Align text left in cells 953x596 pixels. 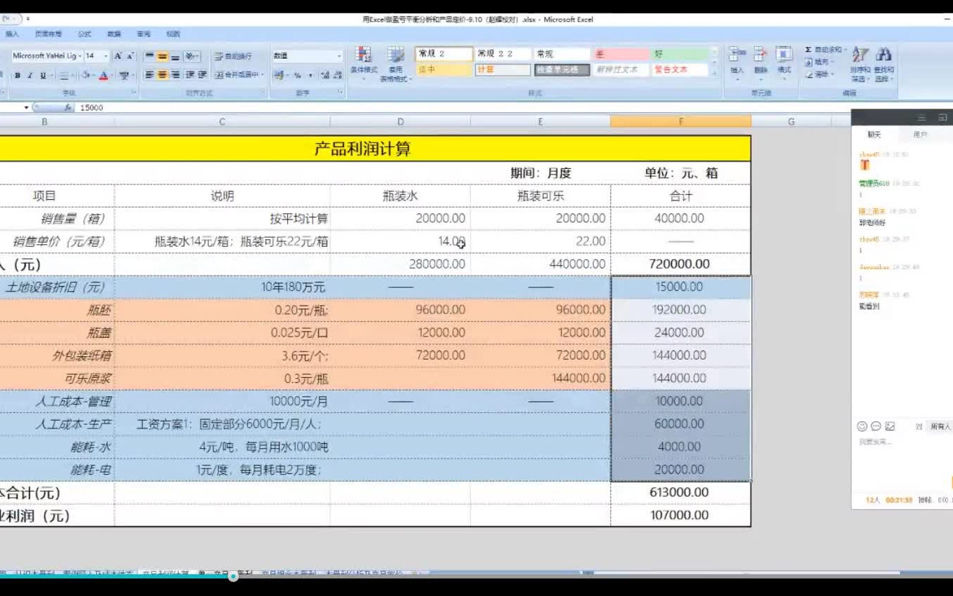pyautogui.click(x=149, y=75)
